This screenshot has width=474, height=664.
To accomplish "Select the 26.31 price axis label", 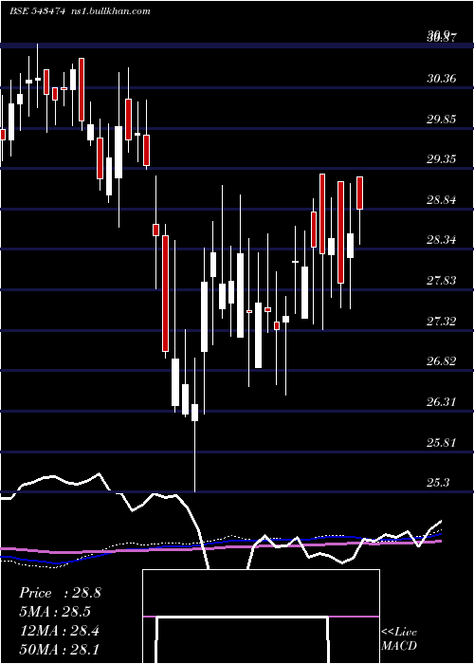I will point(442,401).
